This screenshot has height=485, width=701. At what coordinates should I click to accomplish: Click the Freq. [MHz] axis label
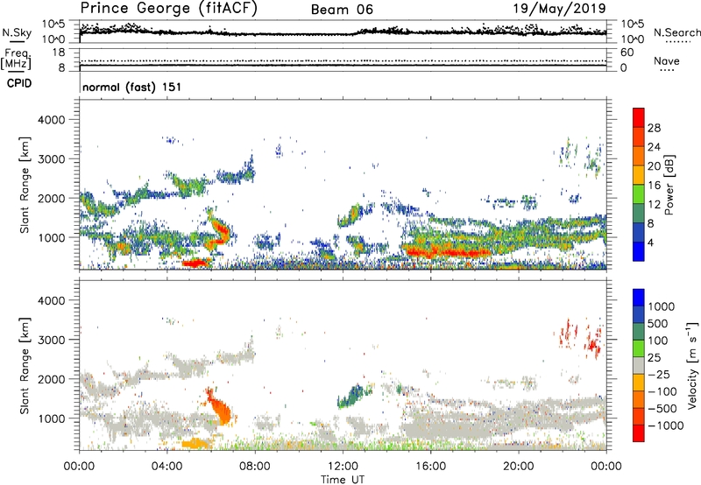[x=16, y=60]
